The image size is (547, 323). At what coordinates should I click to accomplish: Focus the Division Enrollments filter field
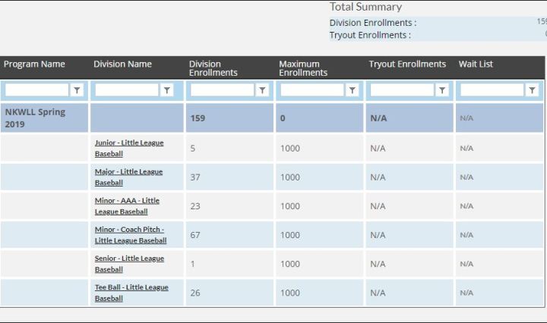click(221, 90)
